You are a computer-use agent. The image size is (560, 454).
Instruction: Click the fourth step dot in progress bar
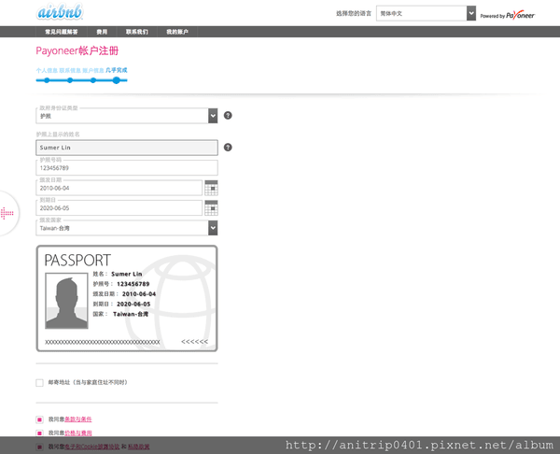[x=116, y=81]
